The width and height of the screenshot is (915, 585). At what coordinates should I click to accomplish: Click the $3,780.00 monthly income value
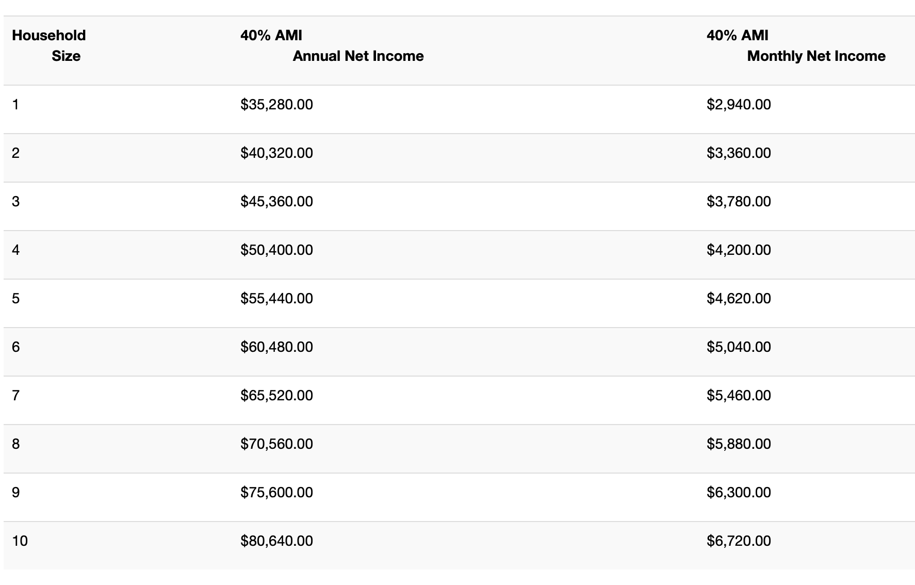pyautogui.click(x=739, y=202)
